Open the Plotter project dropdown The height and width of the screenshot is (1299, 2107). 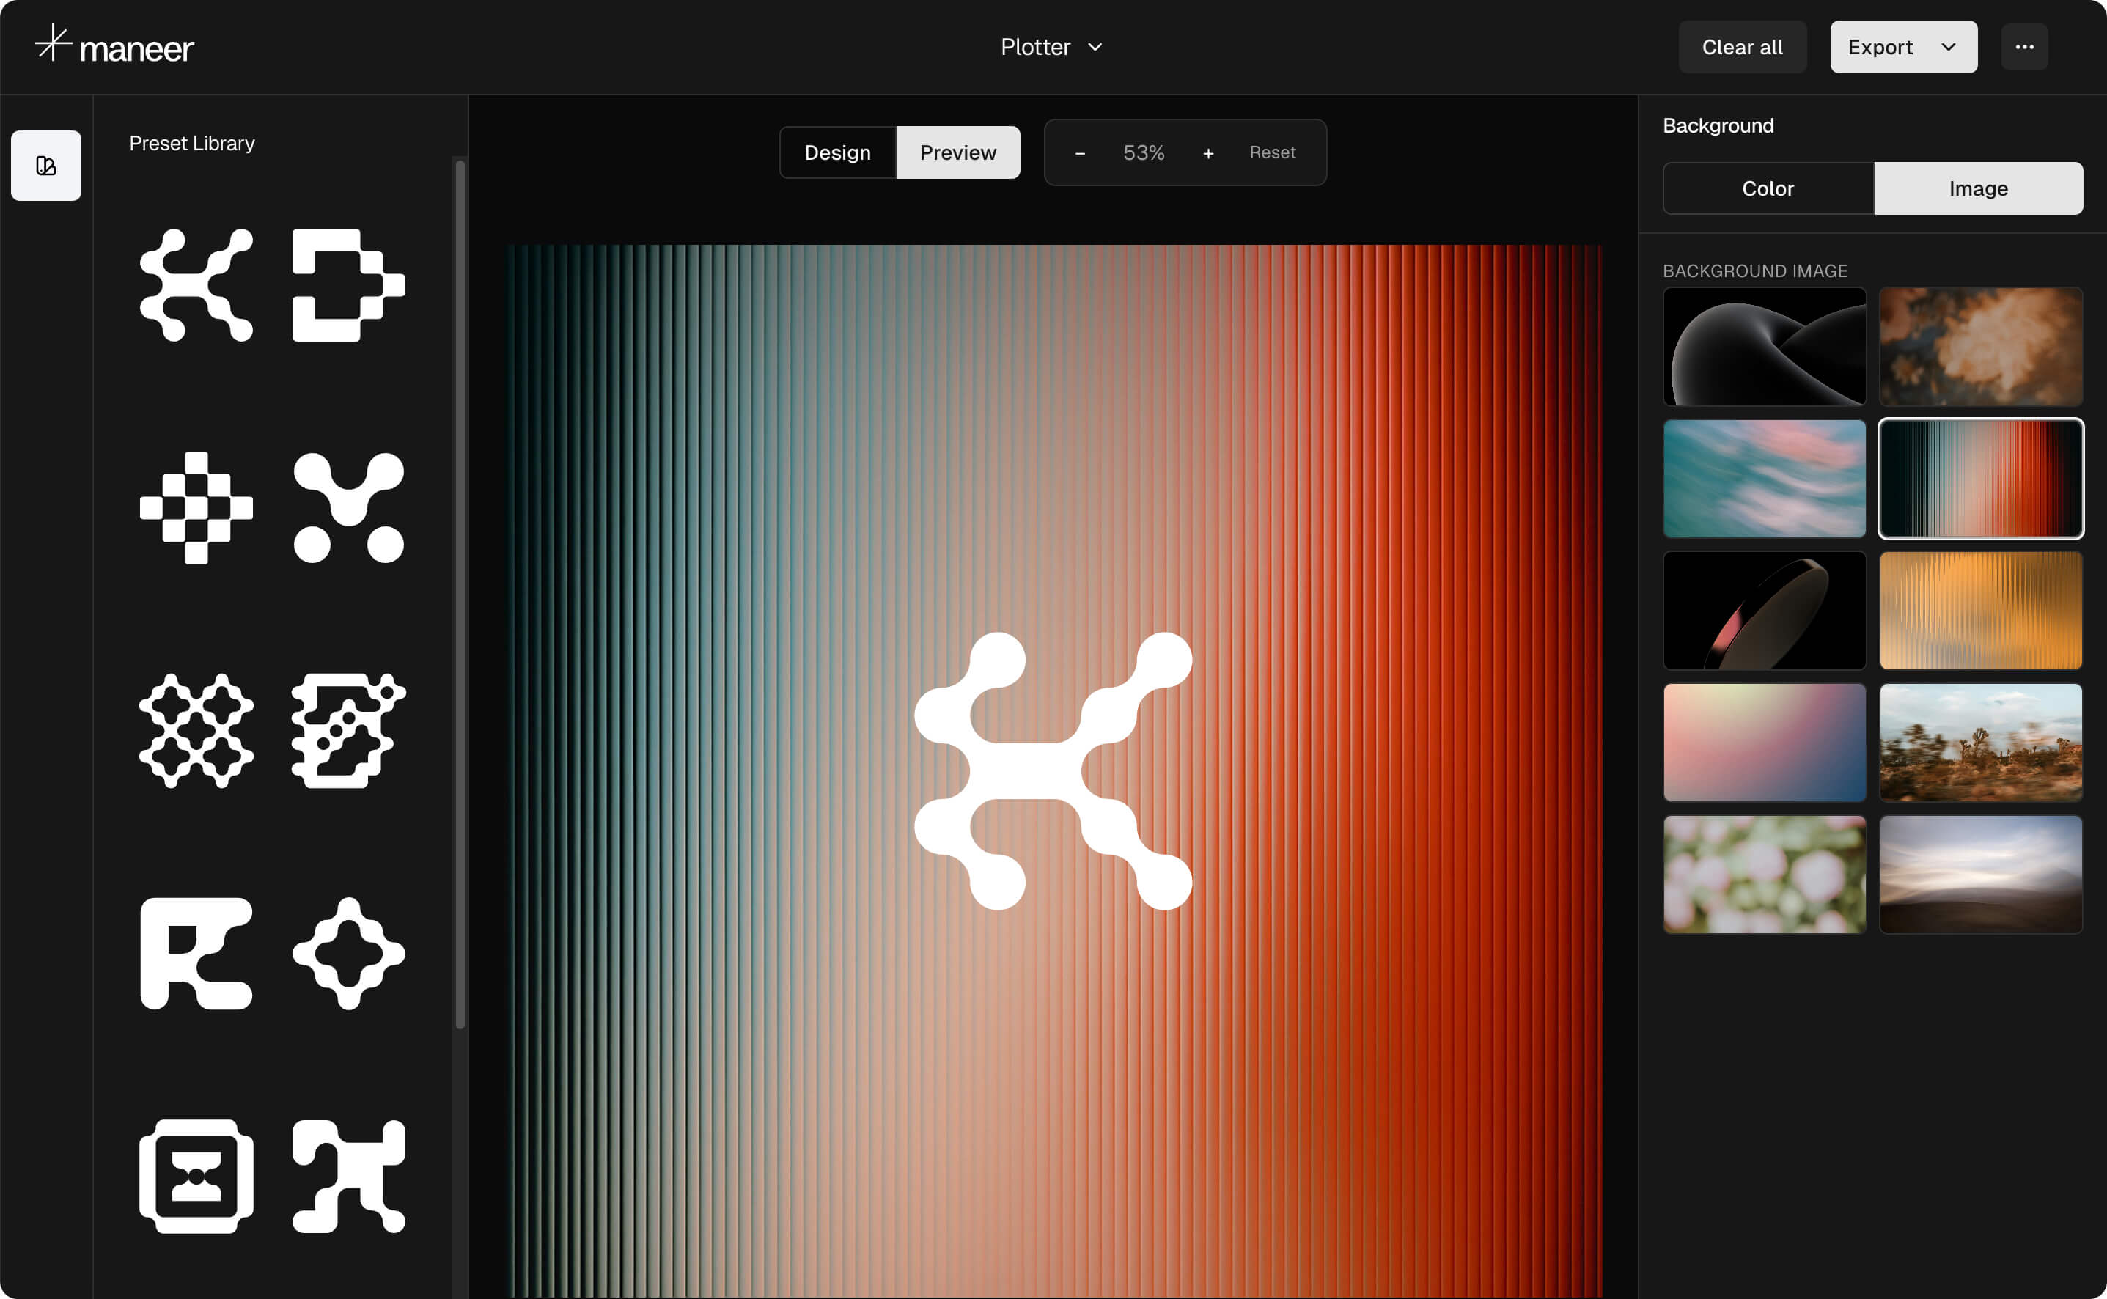point(1051,46)
